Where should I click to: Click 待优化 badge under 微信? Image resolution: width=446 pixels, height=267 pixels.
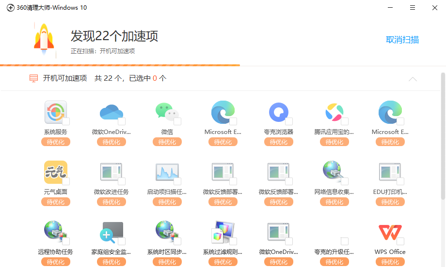coord(167,142)
